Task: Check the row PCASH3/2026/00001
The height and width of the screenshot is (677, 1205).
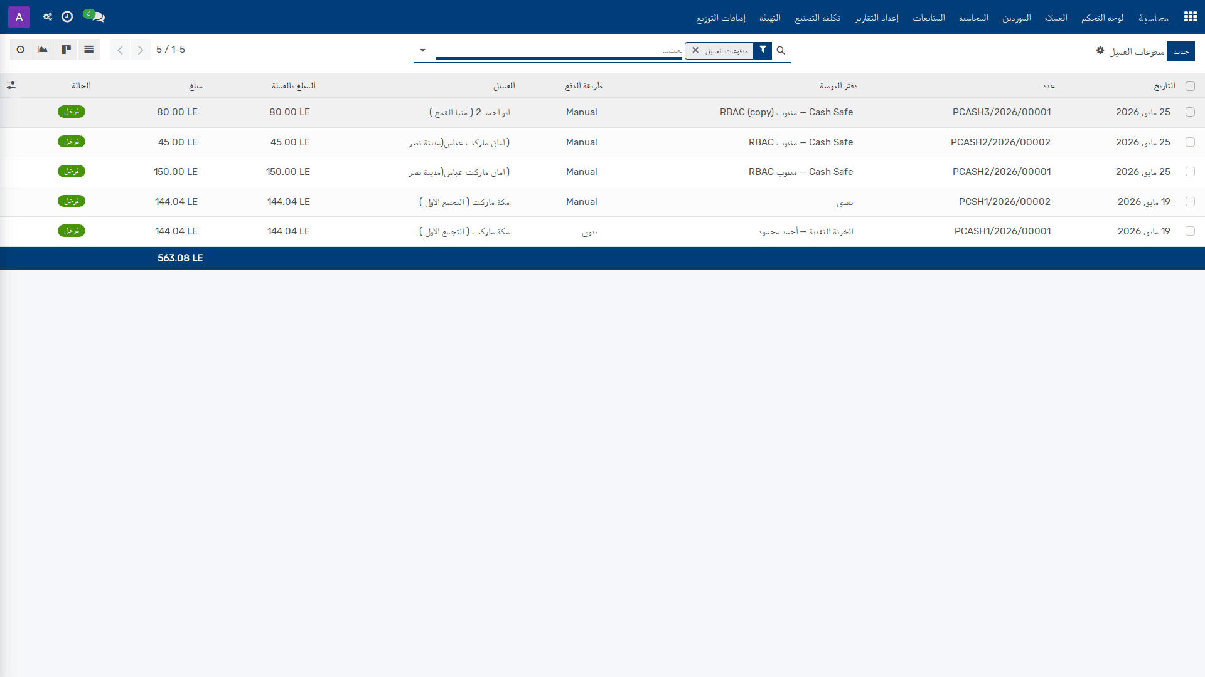Action: coord(1190,112)
